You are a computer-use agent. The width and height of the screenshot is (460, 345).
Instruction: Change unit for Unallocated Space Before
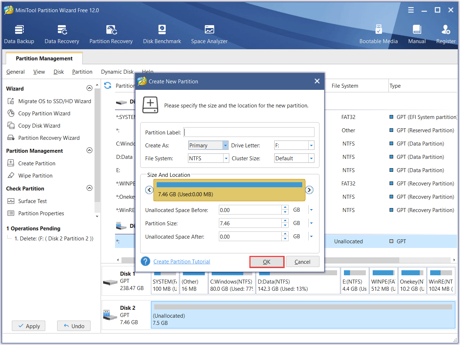(x=311, y=210)
